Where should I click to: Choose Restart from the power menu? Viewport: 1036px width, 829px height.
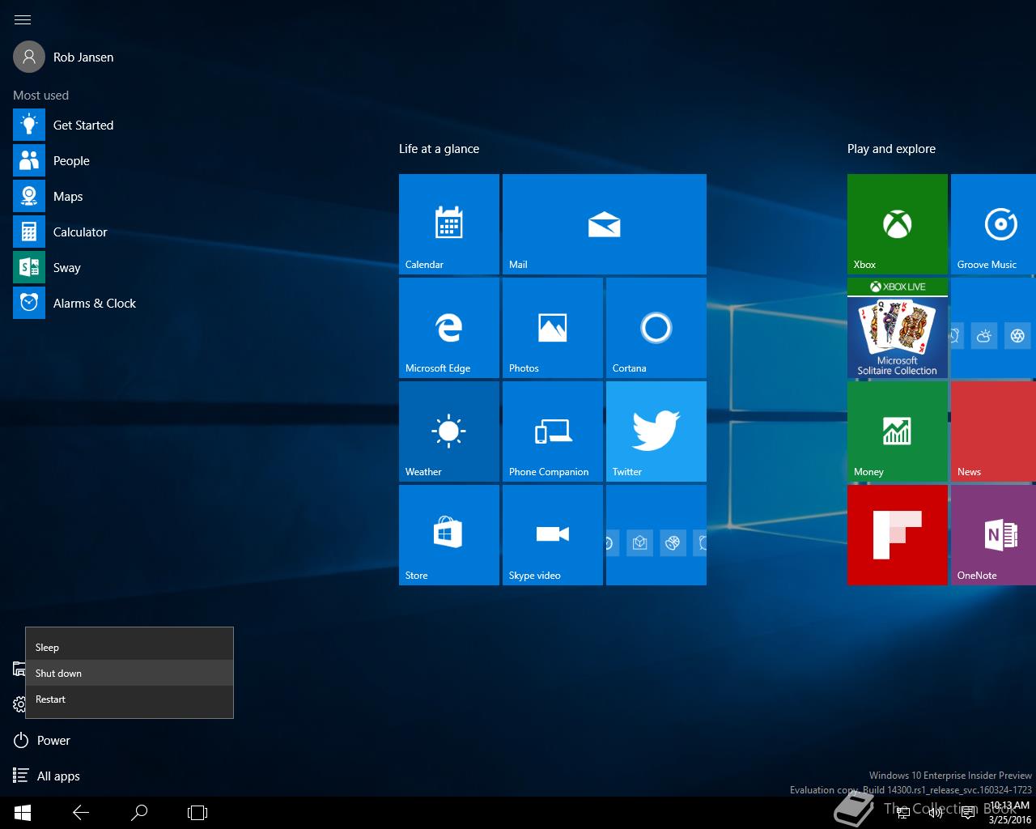coord(129,699)
